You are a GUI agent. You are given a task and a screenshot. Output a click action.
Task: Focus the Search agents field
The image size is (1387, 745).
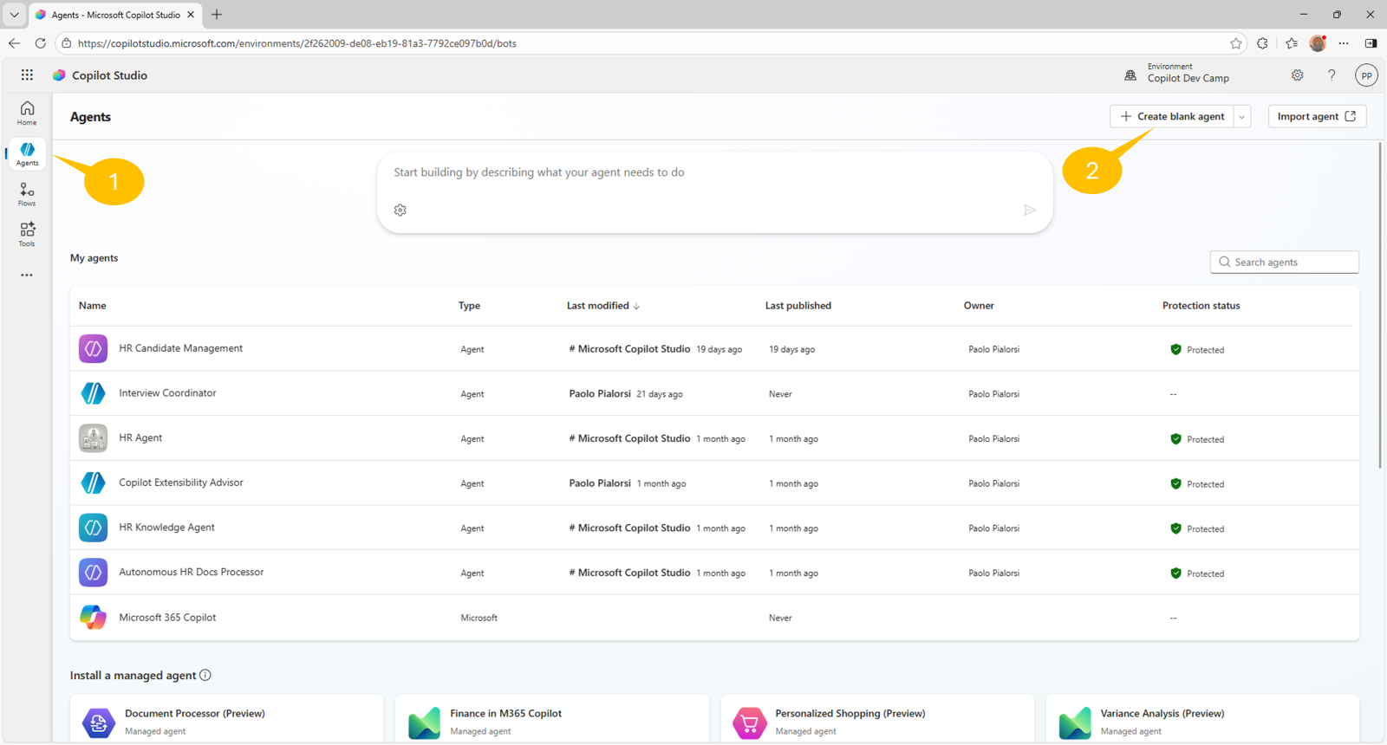[x=1284, y=262]
